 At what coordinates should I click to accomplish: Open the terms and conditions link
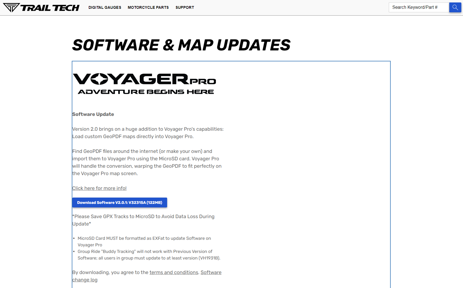[x=174, y=272]
